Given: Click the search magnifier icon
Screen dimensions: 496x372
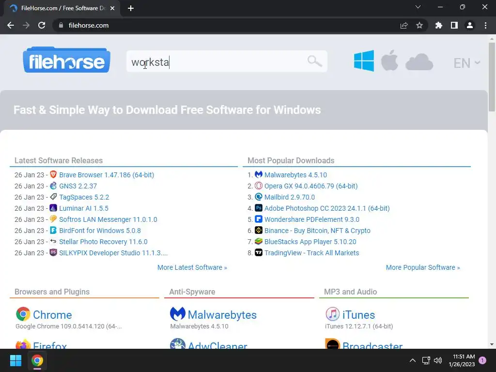Looking at the screenshot, I should [314, 61].
